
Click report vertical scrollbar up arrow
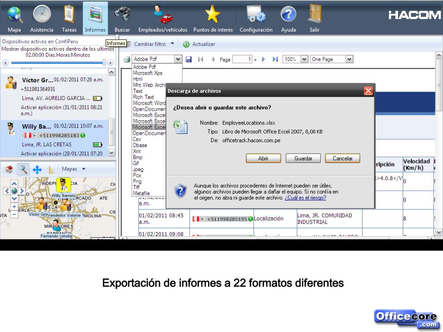click(x=439, y=55)
